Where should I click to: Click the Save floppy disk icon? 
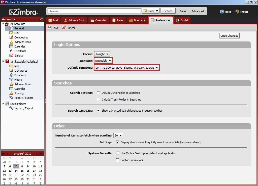click(50, 28)
